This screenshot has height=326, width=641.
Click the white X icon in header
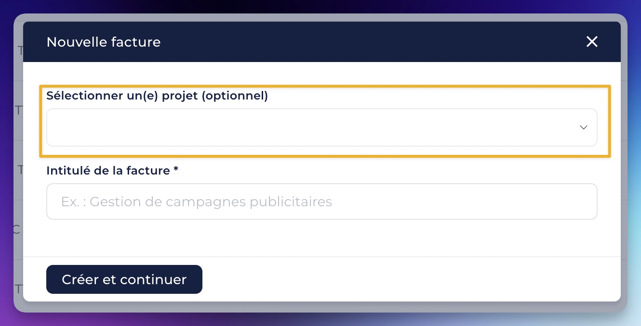[x=591, y=42]
